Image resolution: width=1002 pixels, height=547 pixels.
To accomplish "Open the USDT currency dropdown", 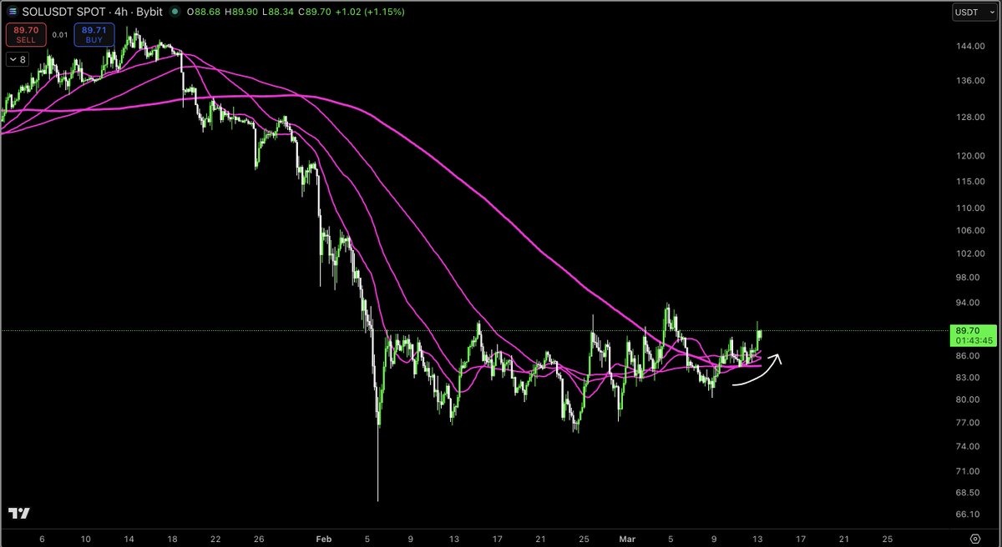I will [973, 13].
